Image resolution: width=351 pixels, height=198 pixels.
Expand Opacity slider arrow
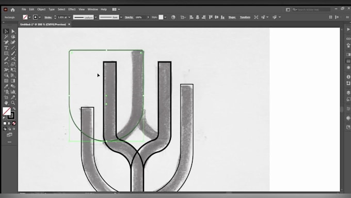point(148,17)
